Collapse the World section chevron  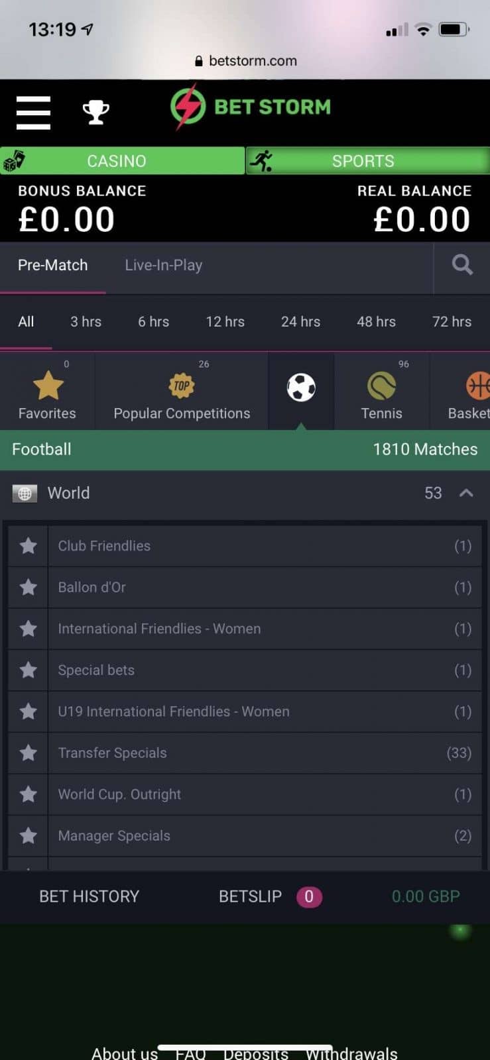[x=466, y=493]
